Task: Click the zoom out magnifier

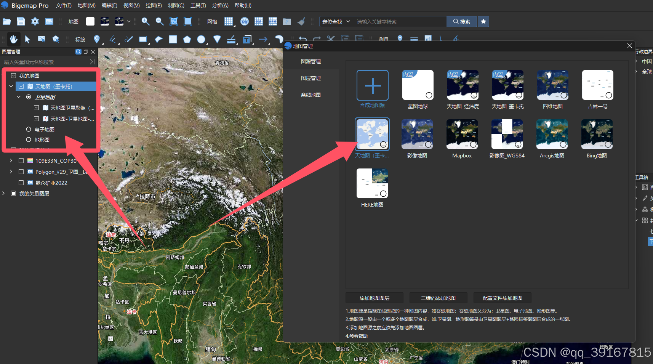Action: coord(160,22)
